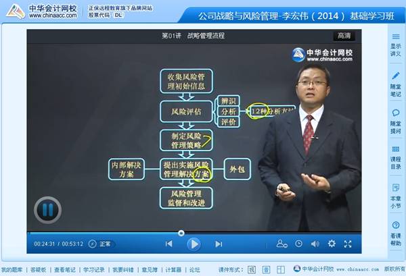Click the course title 公司战略与风险管理 banner

[x=296, y=16]
